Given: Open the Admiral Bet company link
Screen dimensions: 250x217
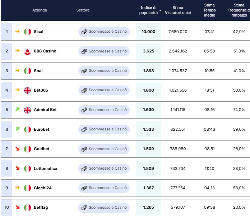Looking at the screenshot, I should tap(45, 110).
